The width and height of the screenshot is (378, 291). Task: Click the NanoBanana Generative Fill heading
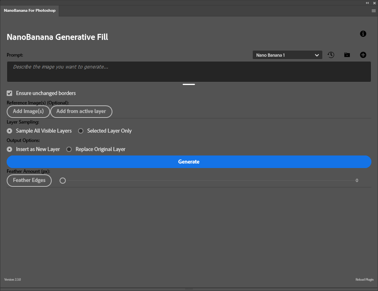(x=57, y=37)
